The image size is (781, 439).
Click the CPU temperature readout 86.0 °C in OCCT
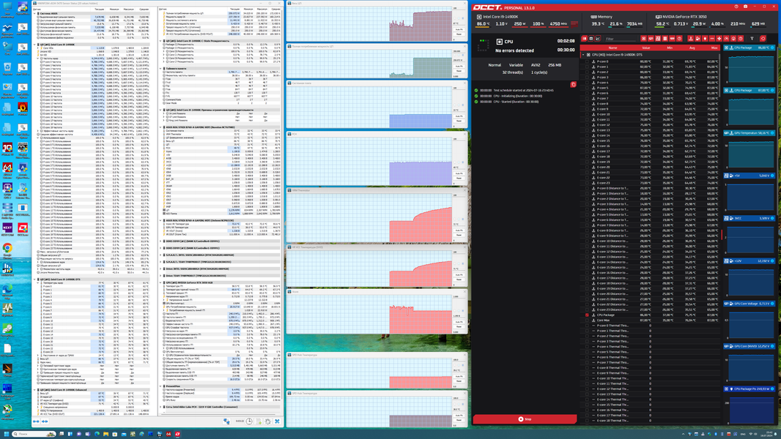(483, 23)
